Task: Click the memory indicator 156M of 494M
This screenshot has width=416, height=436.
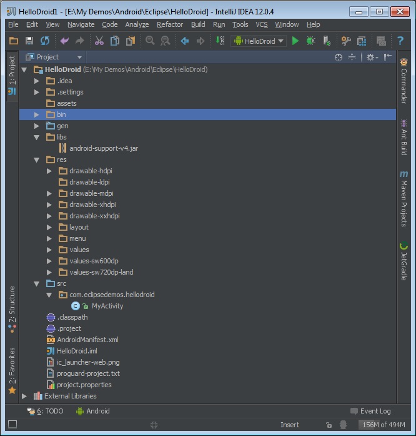Action: pos(384,425)
